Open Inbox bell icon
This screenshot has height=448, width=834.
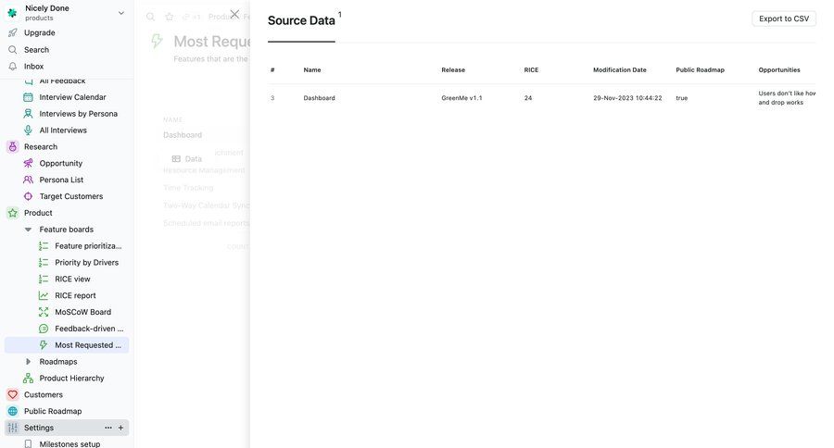(x=12, y=67)
